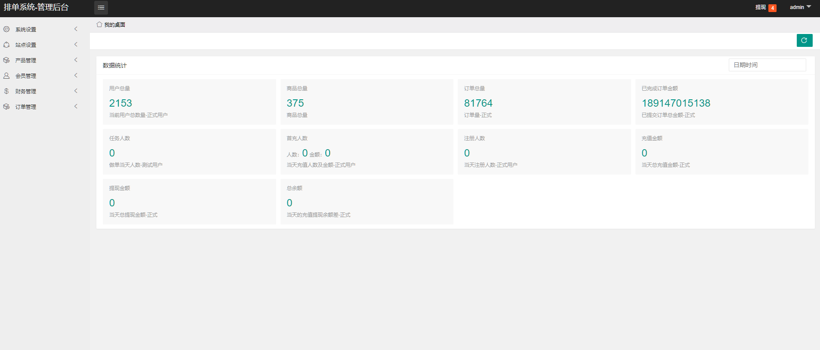
Task: Click the green refresh icon button
Action: [x=804, y=40]
